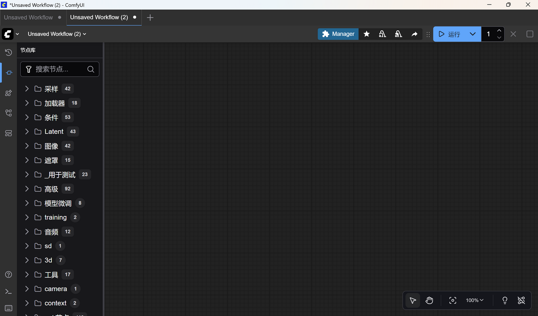Open the 100% zoom dropdown

[474, 300]
